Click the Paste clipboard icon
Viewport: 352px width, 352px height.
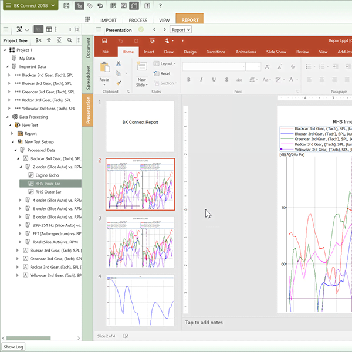point(104,68)
